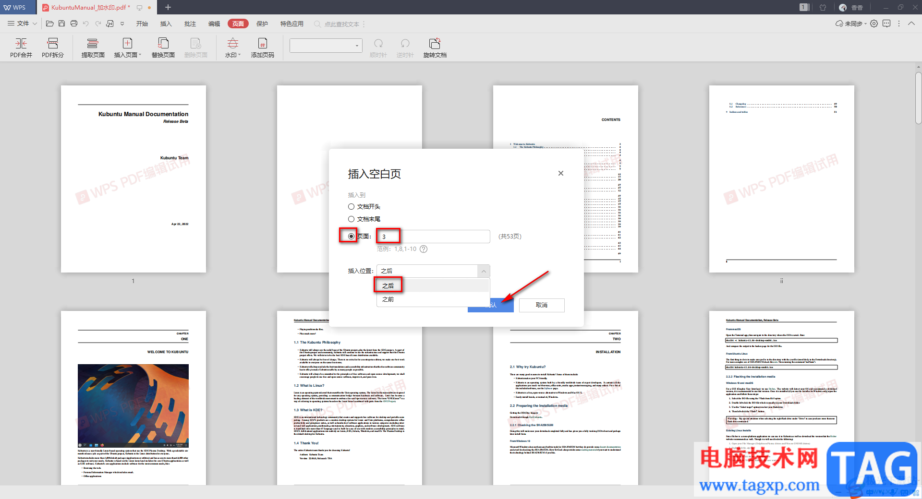Open the 插入位置 dropdown arrow

click(484, 271)
